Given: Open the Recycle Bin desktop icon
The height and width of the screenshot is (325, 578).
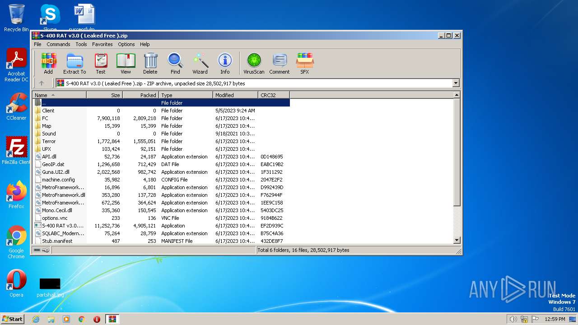Looking at the screenshot, I should tap(16, 18).
